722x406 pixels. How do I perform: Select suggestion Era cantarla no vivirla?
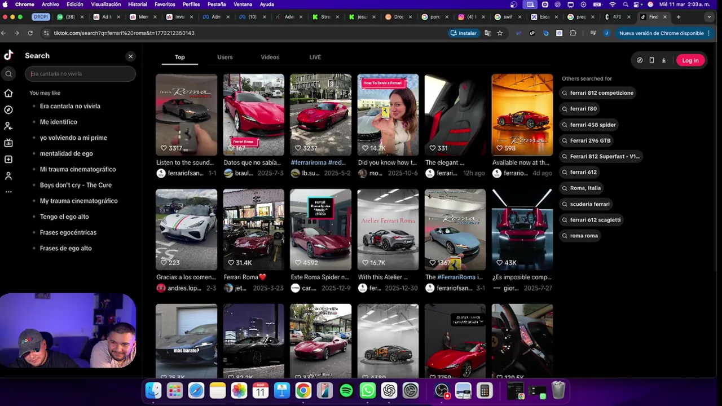coord(70,106)
